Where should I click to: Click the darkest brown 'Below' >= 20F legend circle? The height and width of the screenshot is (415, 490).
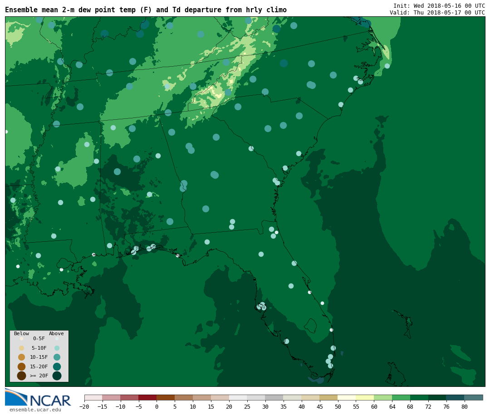(21, 376)
